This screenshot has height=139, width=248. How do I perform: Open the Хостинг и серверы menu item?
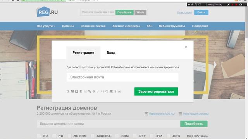pyautogui.click(x=126, y=26)
